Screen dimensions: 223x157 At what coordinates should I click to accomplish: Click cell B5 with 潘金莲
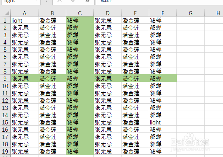52,49
